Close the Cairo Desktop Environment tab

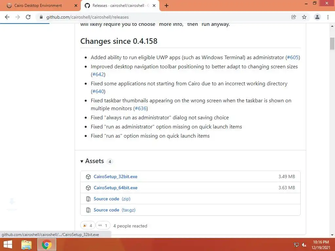coord(76,6)
